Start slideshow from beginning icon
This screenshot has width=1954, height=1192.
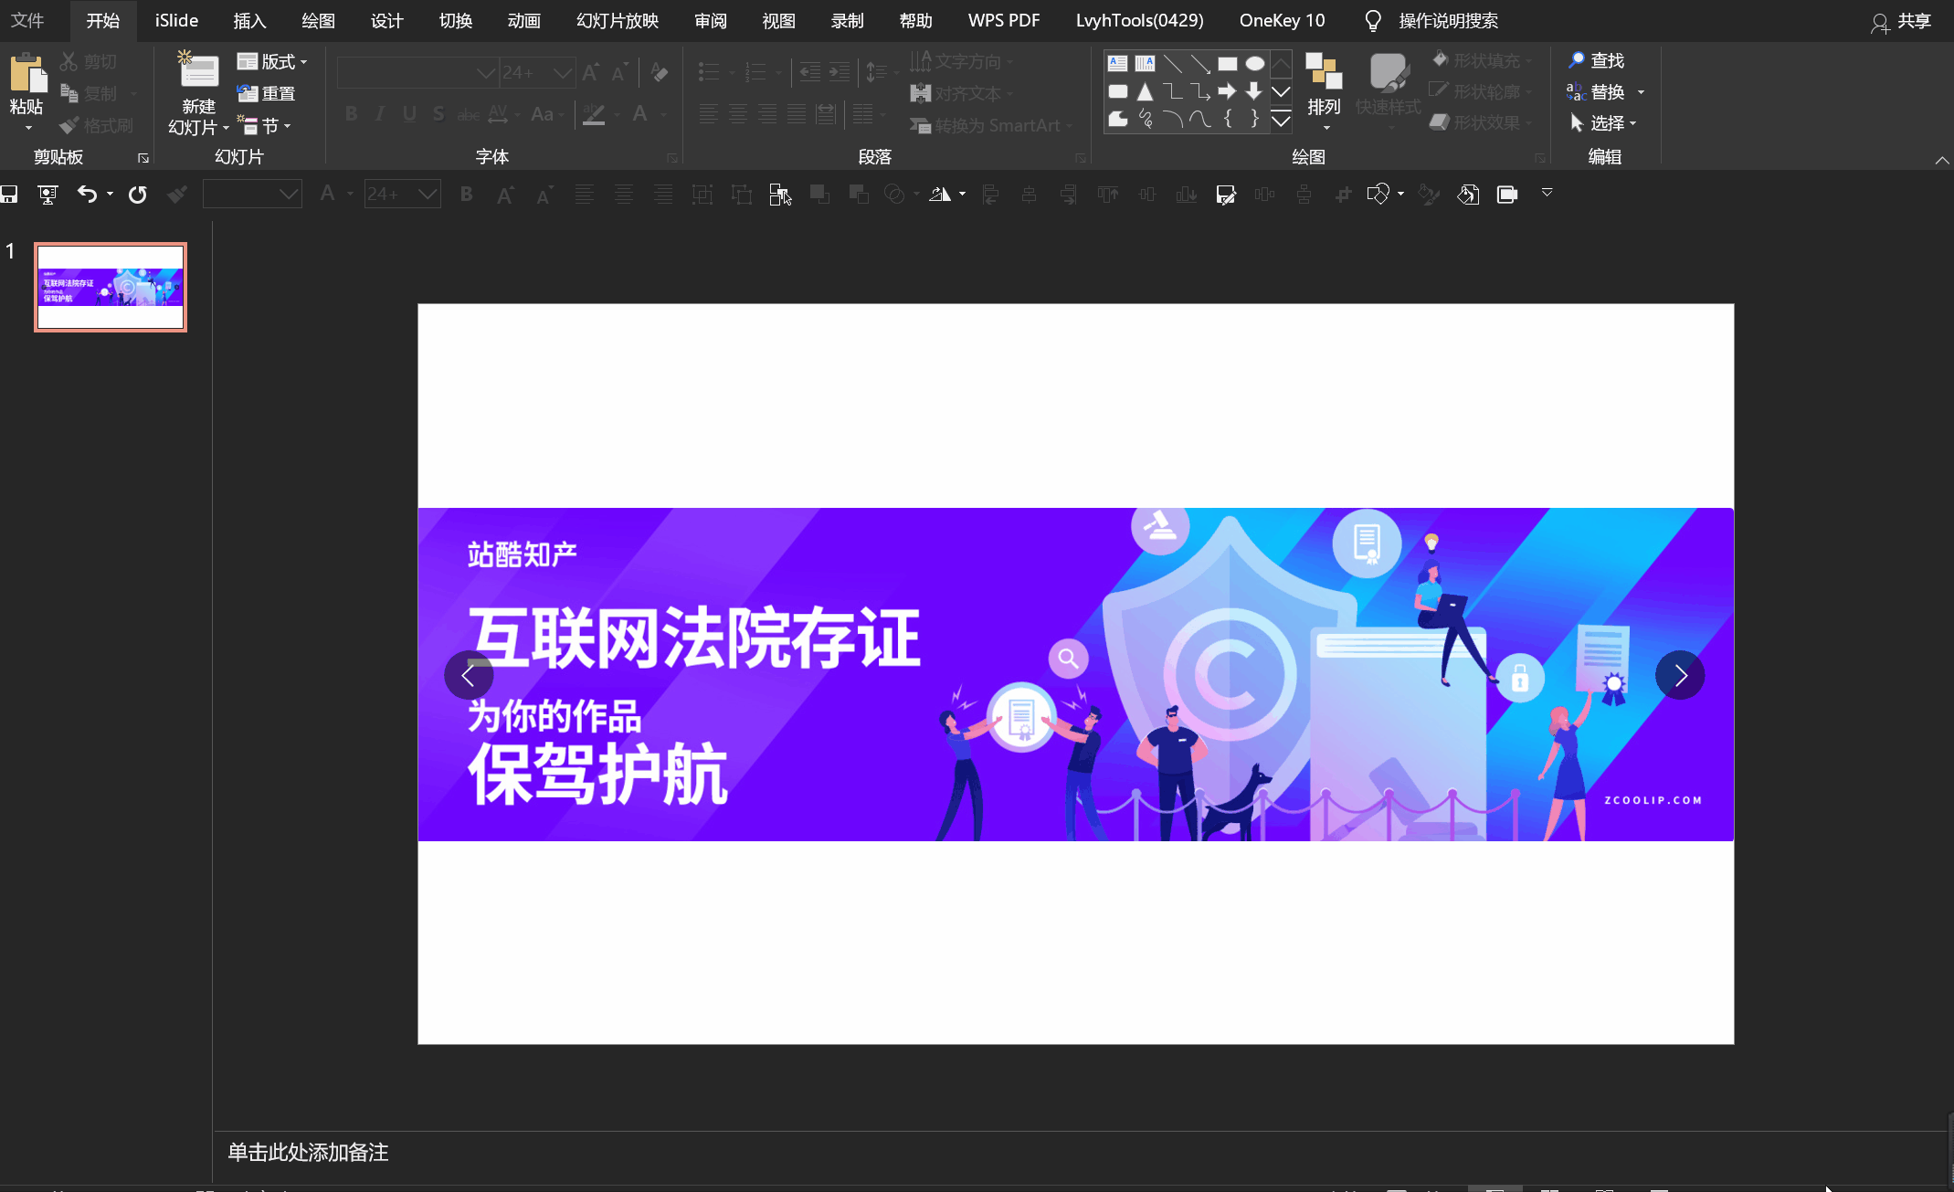[48, 194]
